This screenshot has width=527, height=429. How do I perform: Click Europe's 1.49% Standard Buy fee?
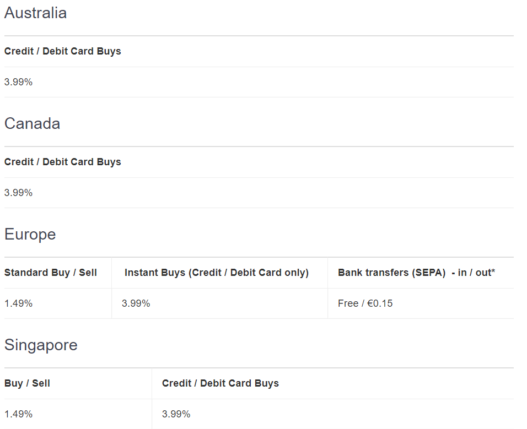18,303
